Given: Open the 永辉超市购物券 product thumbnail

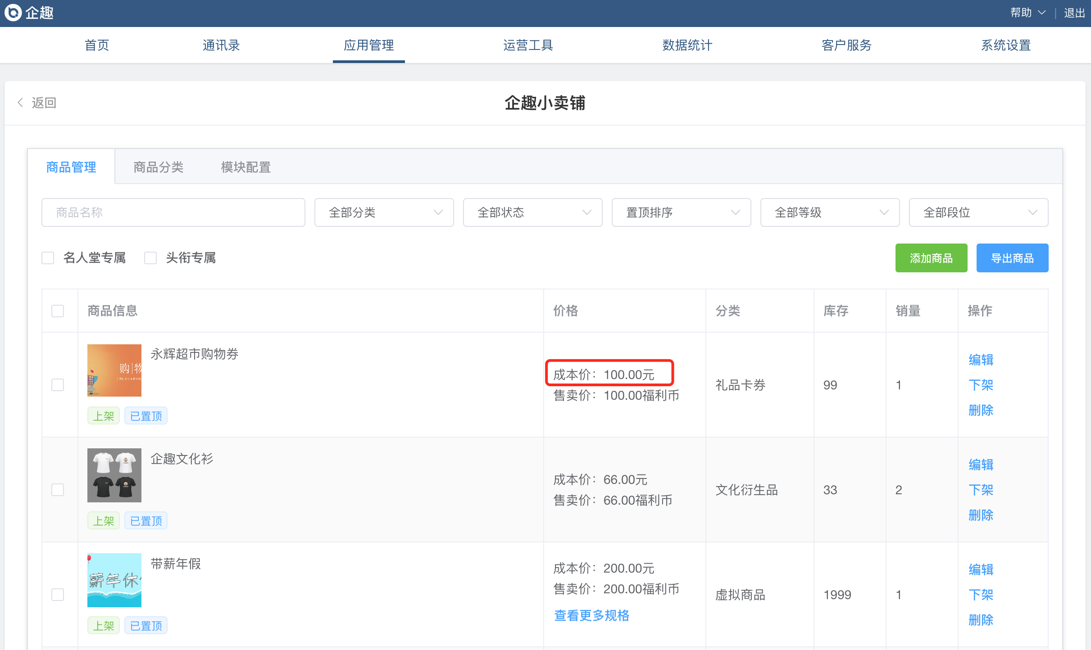Looking at the screenshot, I should pyautogui.click(x=114, y=370).
